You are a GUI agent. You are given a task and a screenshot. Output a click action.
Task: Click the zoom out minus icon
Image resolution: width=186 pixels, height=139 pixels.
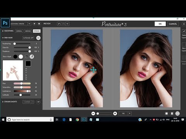click(93, 114)
